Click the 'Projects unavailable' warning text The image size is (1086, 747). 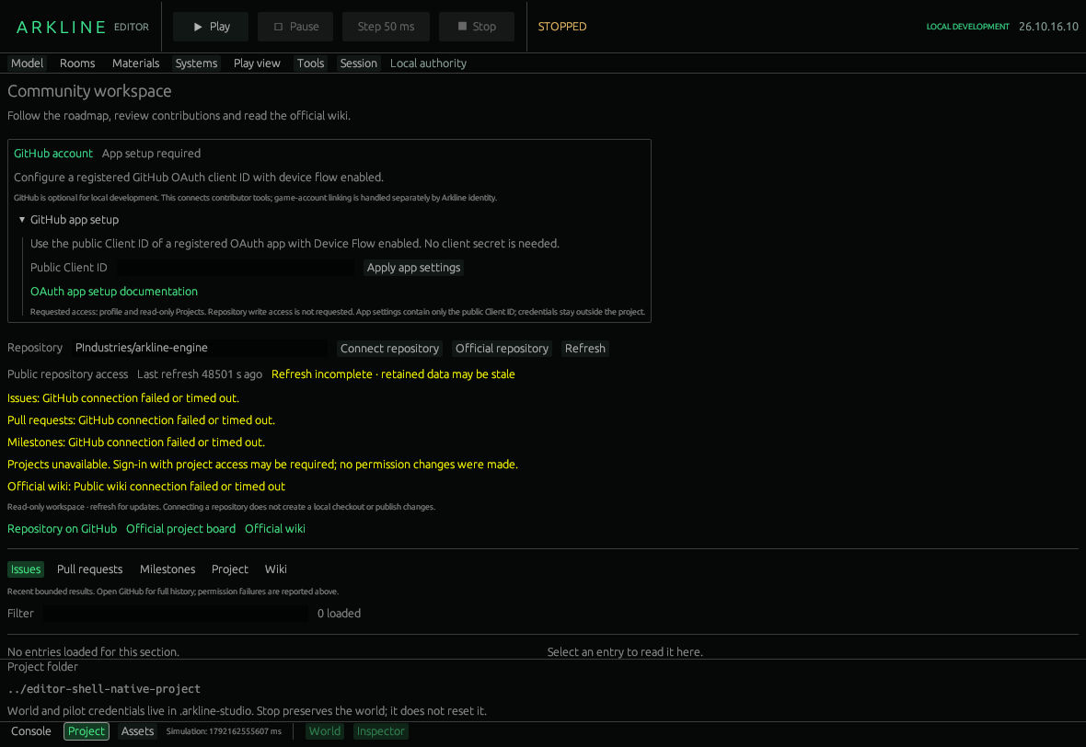(262, 465)
